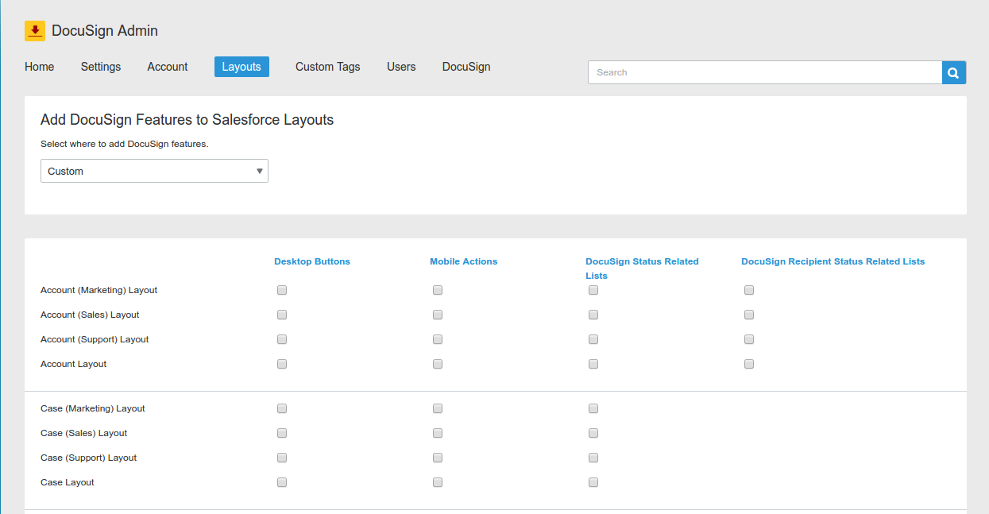
Task: Click the highlighted Layouts tab
Action: tap(241, 67)
